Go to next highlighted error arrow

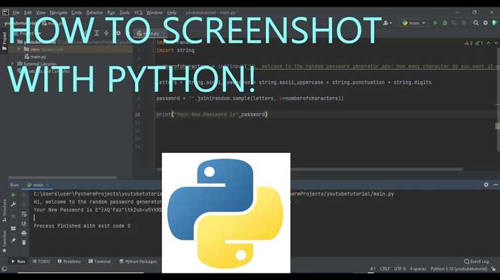496,43
